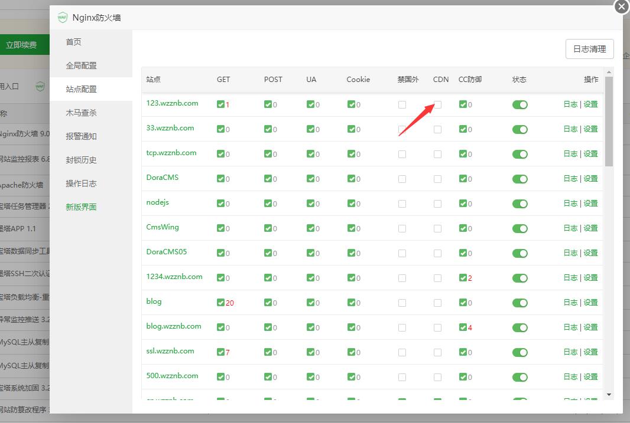Disable firewall status for DoraCMS
Image resolution: width=630 pixels, height=423 pixels.
click(520, 179)
